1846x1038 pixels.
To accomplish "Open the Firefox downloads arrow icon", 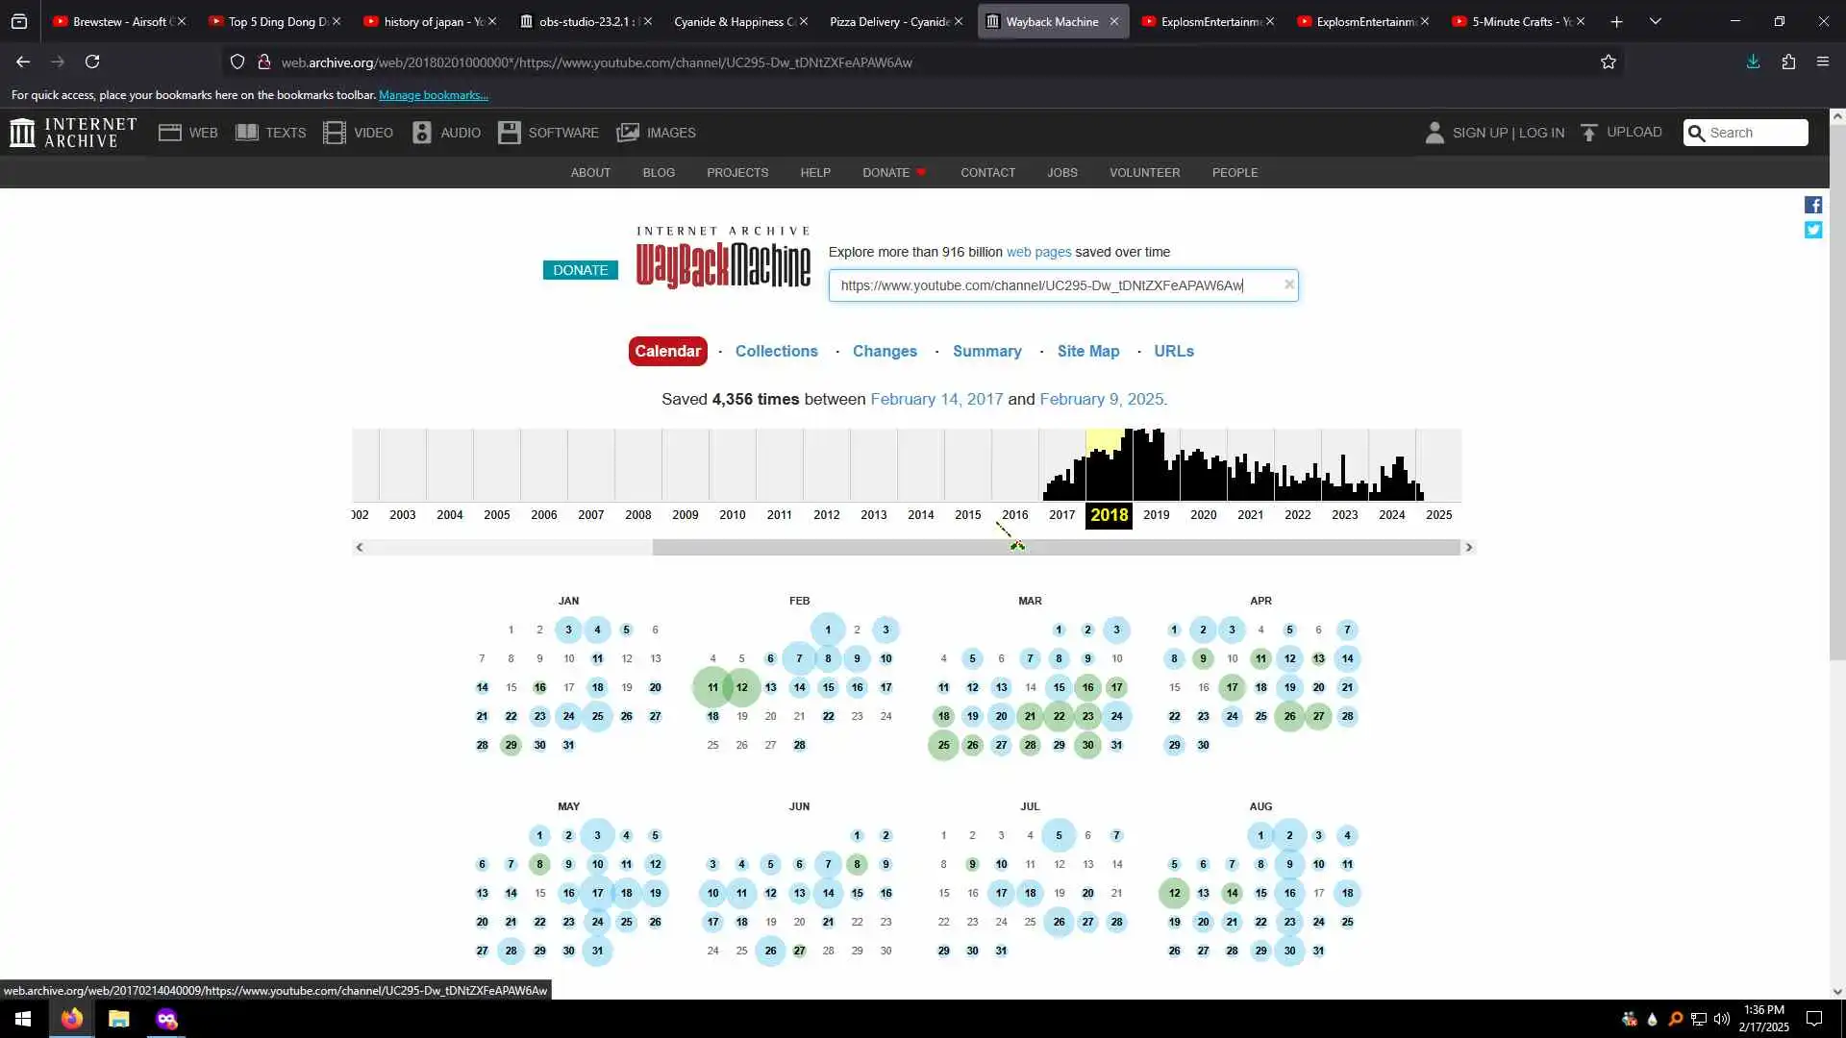I will coord(1753,62).
